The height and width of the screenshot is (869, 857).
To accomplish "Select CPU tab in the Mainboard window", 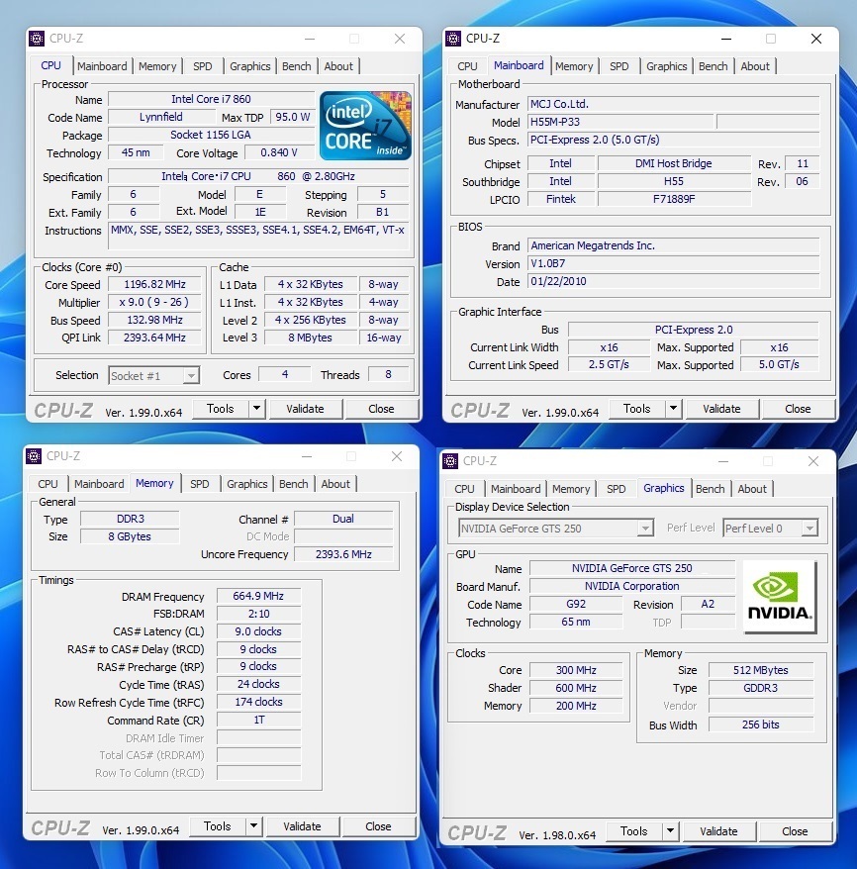I will [x=467, y=66].
